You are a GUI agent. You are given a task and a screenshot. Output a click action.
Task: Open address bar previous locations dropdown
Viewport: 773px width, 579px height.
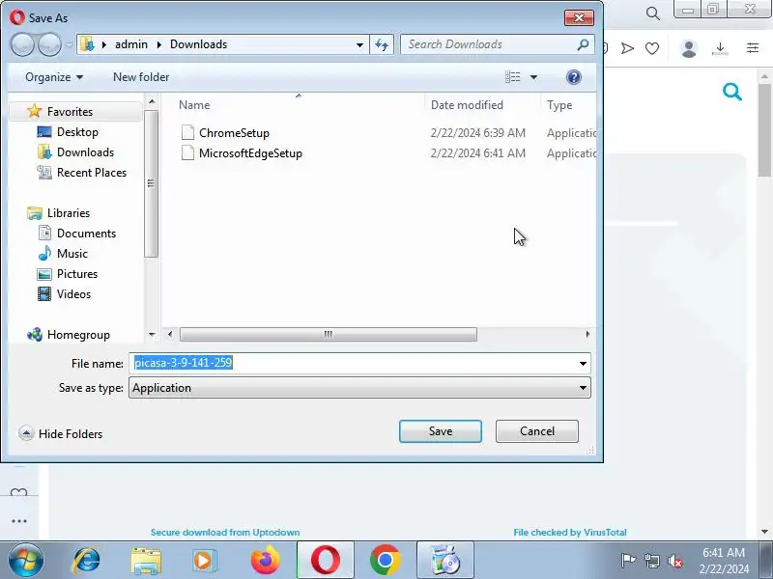point(359,44)
